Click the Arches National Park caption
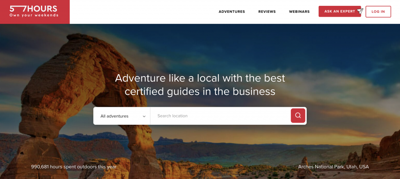 pyautogui.click(x=334, y=167)
